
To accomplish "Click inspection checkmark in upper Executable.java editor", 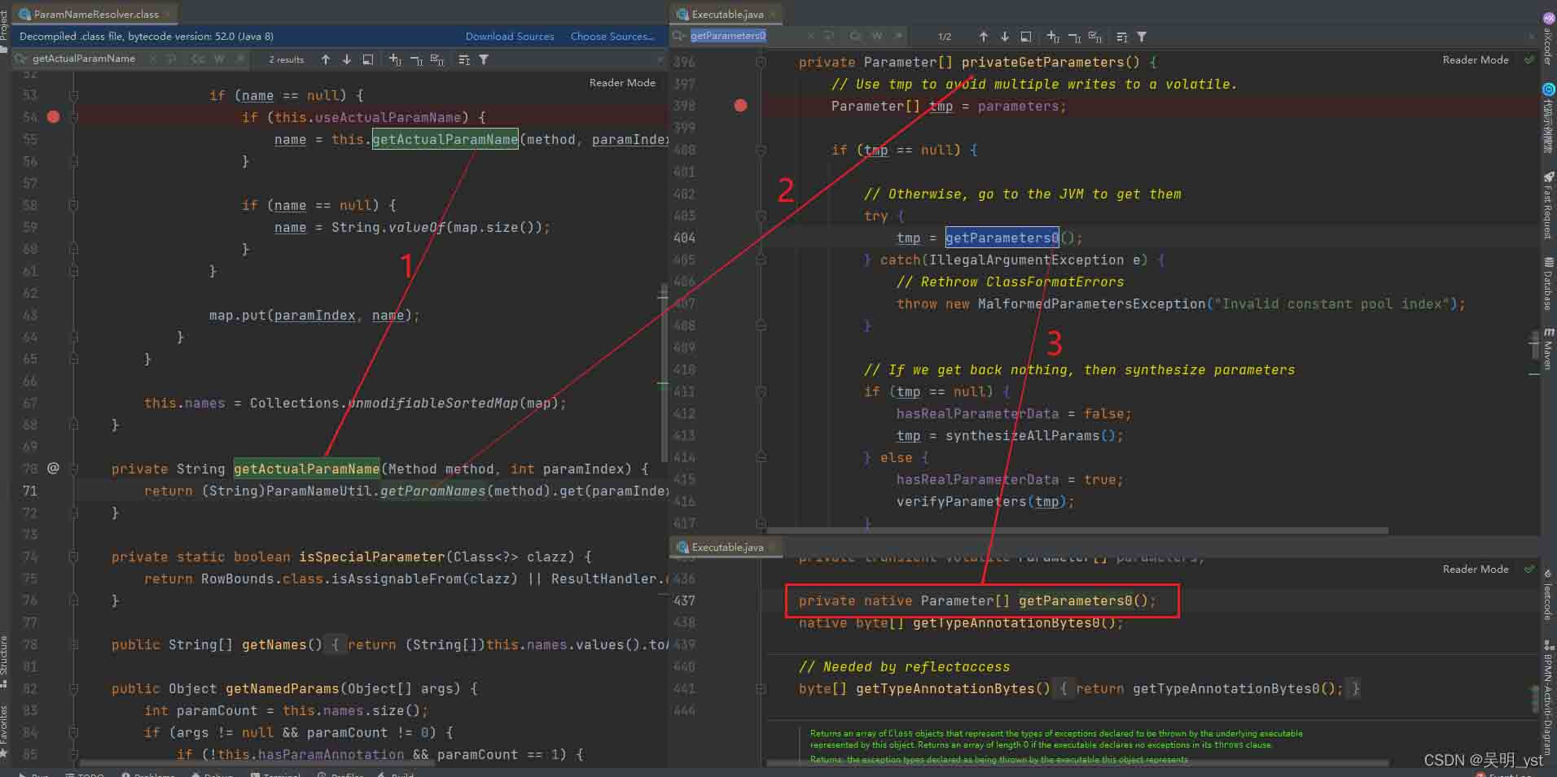I will 1529,59.
